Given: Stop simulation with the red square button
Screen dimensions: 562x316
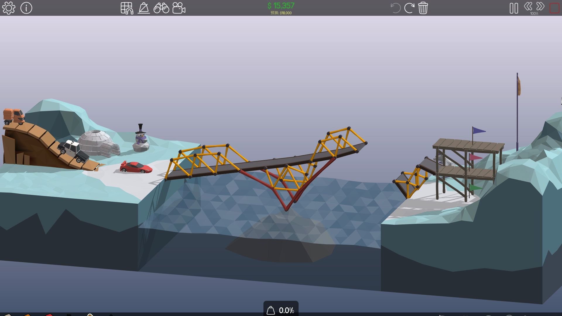Looking at the screenshot, I should click(554, 8).
